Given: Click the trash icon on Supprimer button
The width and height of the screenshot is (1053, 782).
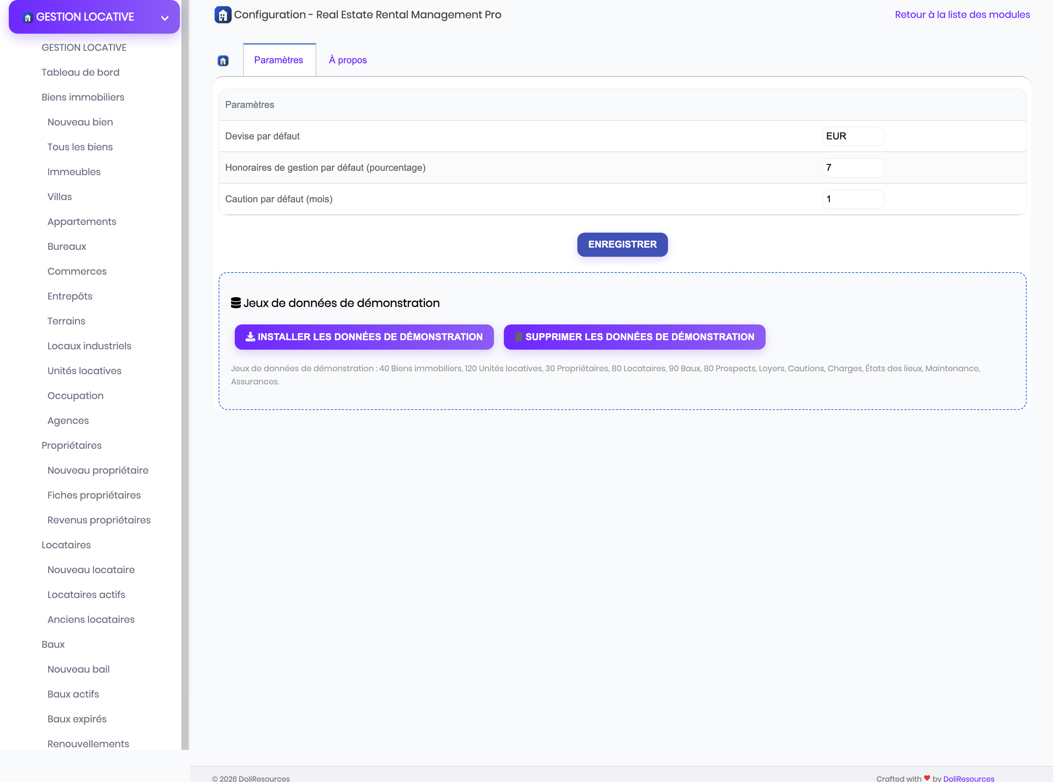Looking at the screenshot, I should point(518,337).
